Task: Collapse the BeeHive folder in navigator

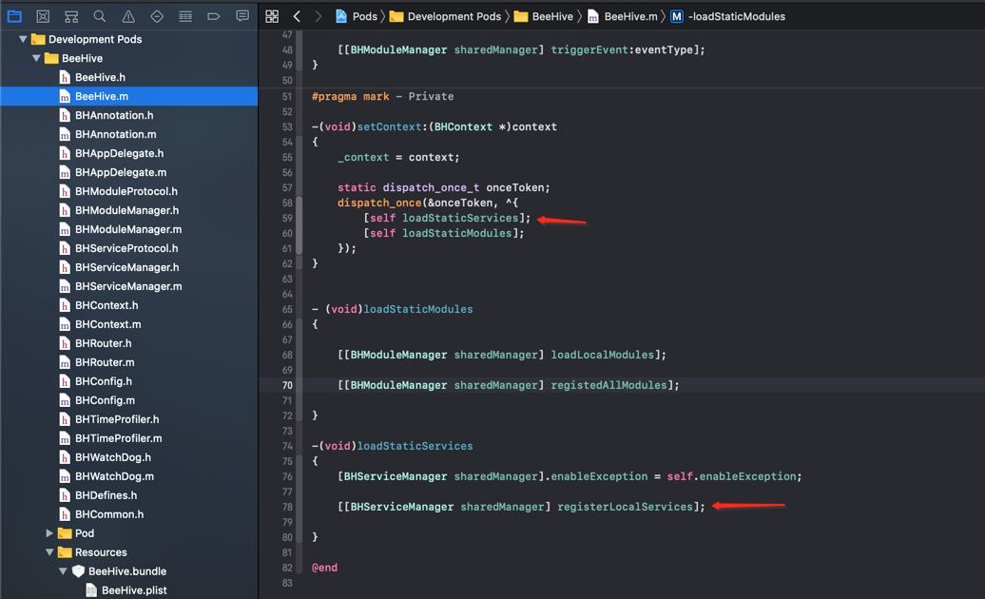Action: [36, 58]
